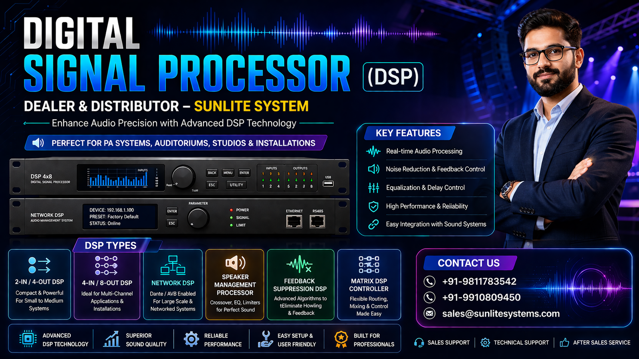Select the "Equalization & Delay Control" feature text
The width and height of the screenshot is (639, 359).
point(425,187)
